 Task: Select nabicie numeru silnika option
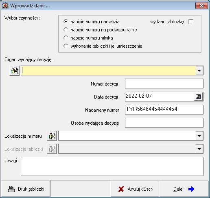pos(66,38)
